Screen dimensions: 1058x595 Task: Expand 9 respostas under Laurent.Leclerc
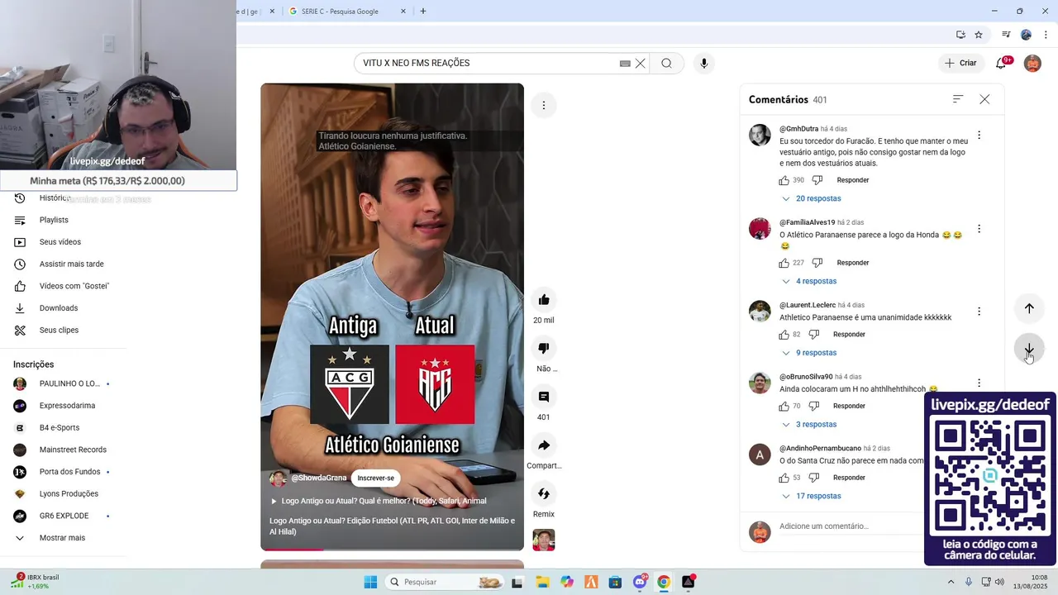tap(808, 353)
